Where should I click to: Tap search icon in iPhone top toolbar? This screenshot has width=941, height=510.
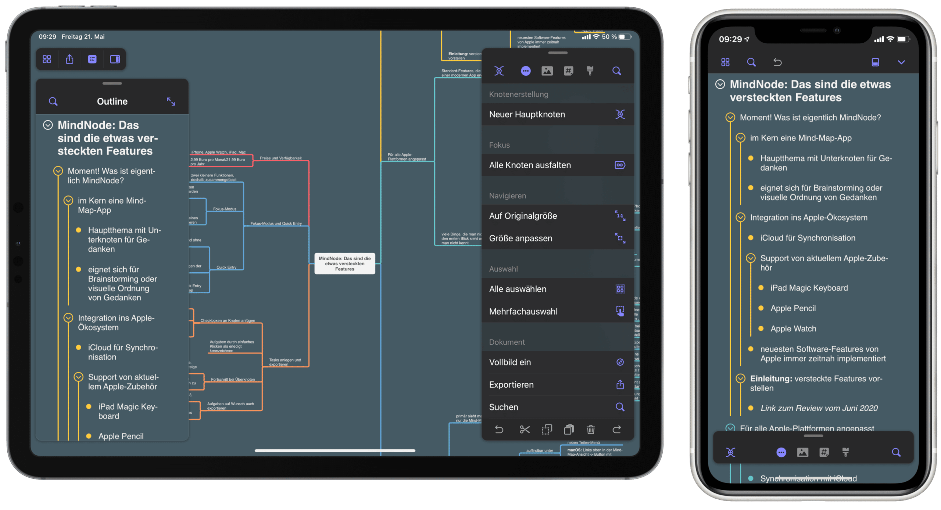coord(751,62)
